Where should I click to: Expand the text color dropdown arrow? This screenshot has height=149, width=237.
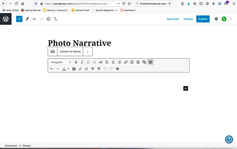[69, 69]
